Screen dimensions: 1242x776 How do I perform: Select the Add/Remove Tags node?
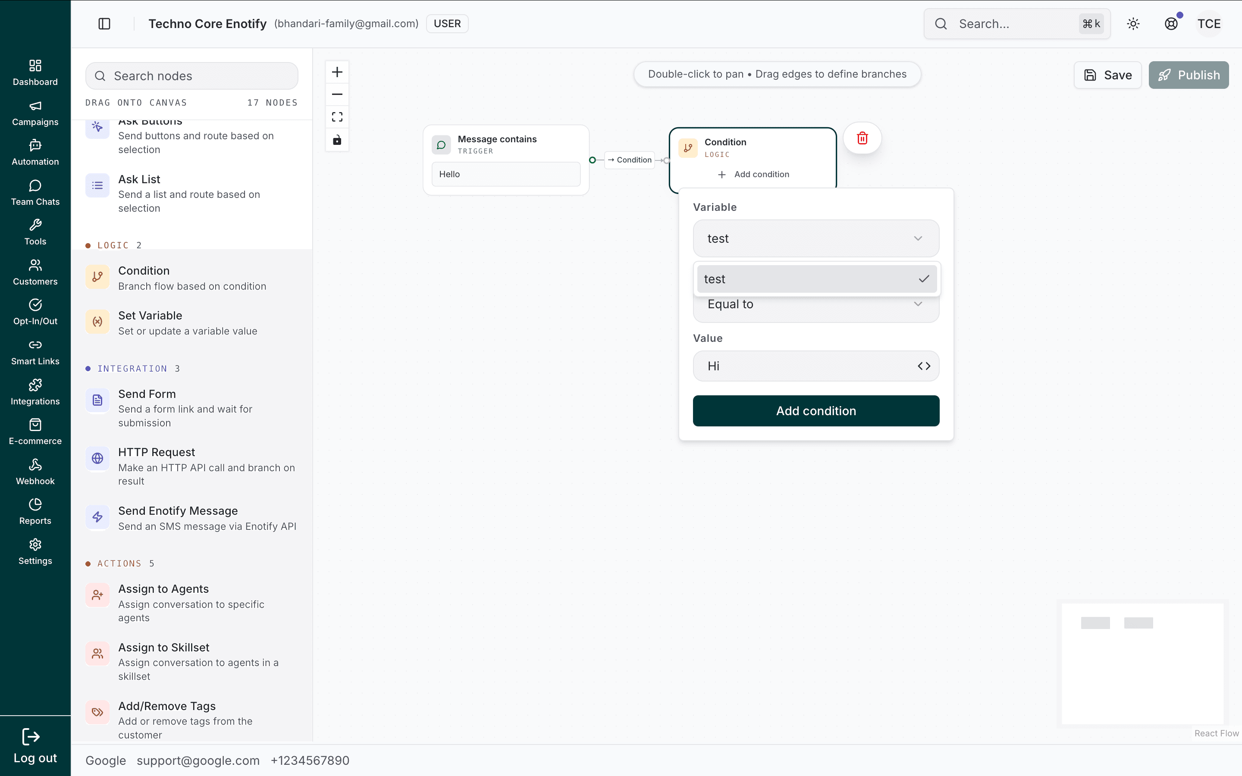click(192, 720)
